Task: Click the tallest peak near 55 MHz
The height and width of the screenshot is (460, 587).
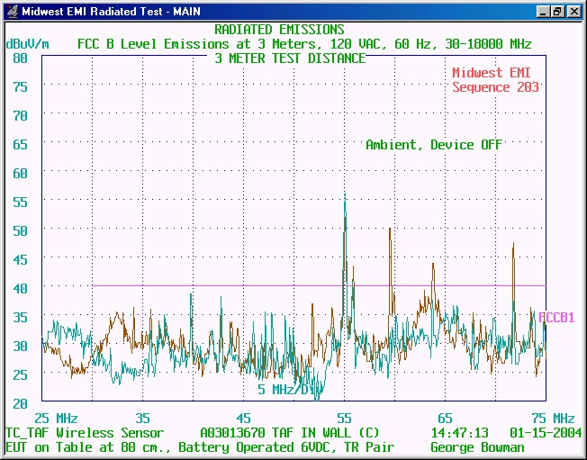Action: (x=345, y=196)
